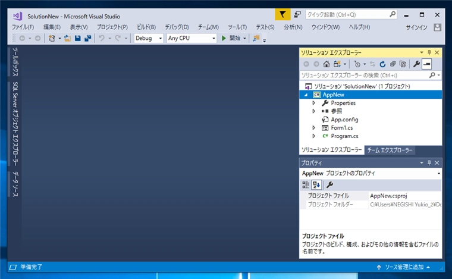Screen dimensions: 452x279
Task: Open search options dropdown in Solution Explorer
Action: pos(439,75)
